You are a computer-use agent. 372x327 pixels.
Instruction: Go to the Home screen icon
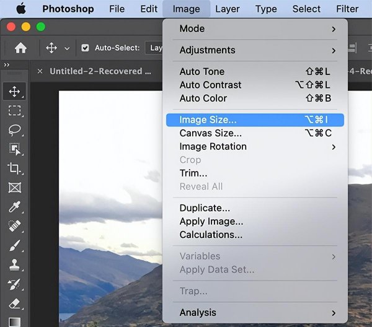coord(20,48)
